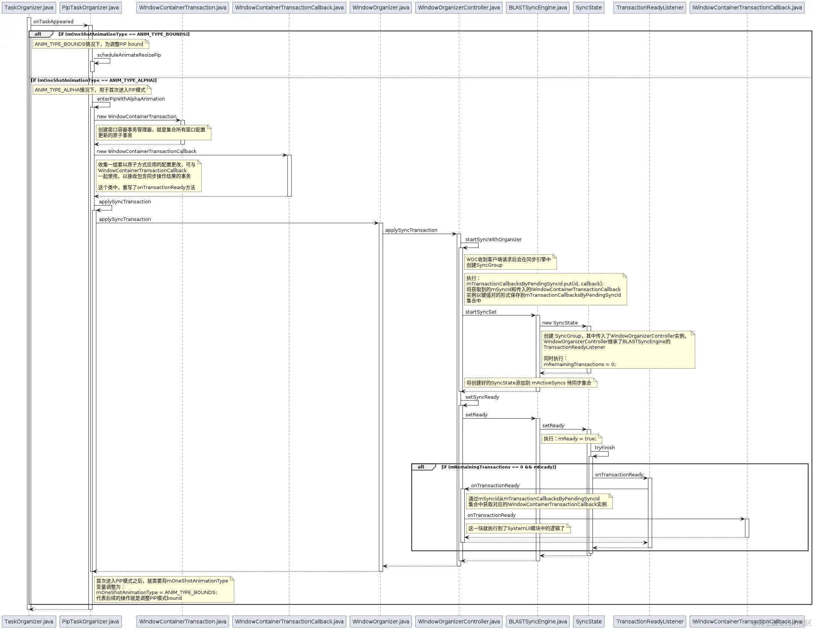Click the WindowOrganizerController.java header participant box
The width and height of the screenshot is (814, 629).
click(x=459, y=8)
